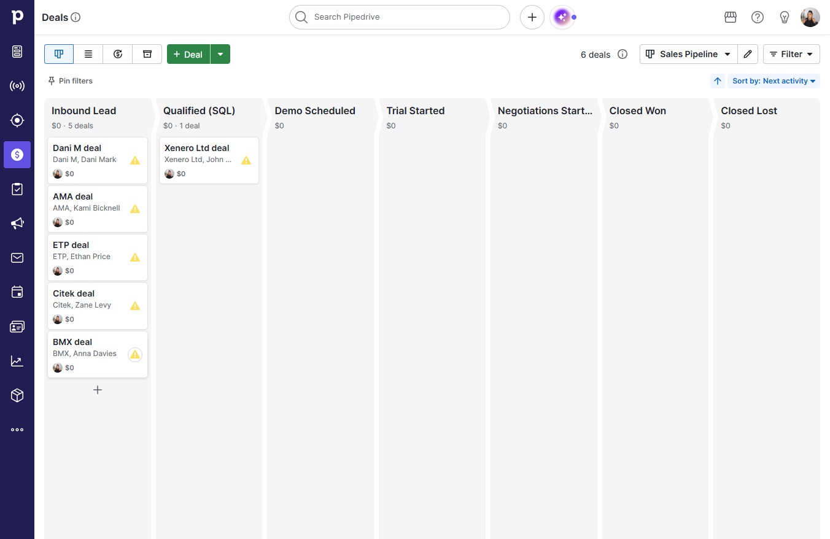
Task: Edit pipeline with the pencil icon
Action: (748, 54)
